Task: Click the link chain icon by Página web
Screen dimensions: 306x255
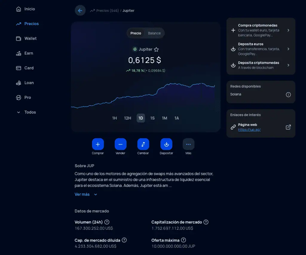Action: click(x=233, y=127)
